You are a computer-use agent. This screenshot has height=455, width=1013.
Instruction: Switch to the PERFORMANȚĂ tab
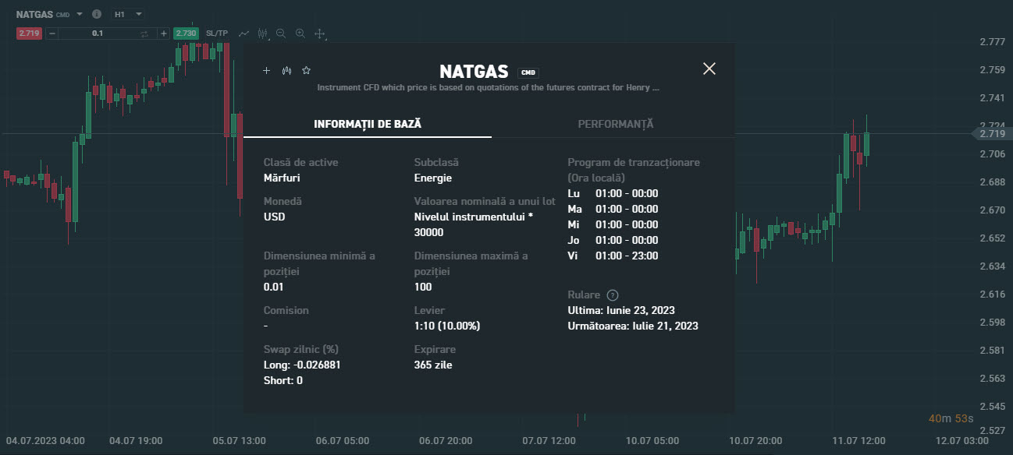point(615,123)
